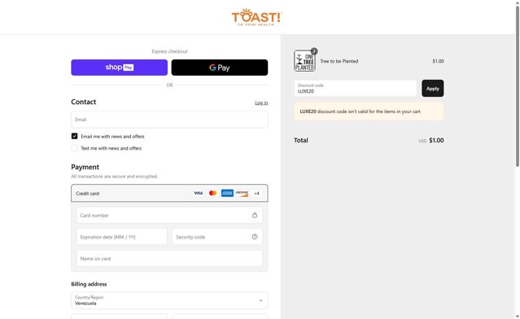
Task: Click the American Express icon
Action: pos(227,193)
